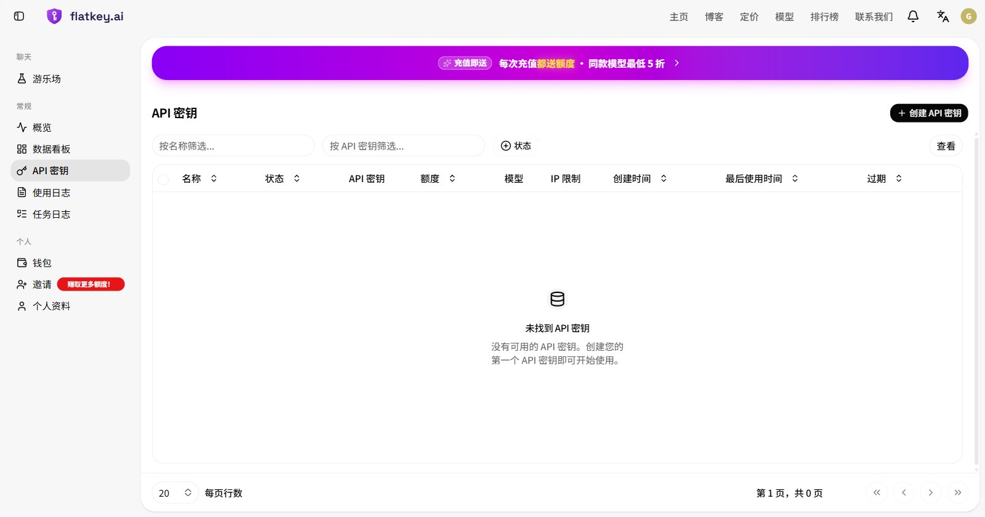Click the 充值即送 promotional banner
The image size is (985, 517).
pyautogui.click(x=560, y=63)
